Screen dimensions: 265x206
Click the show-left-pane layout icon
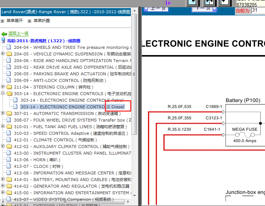(x=193, y=2)
